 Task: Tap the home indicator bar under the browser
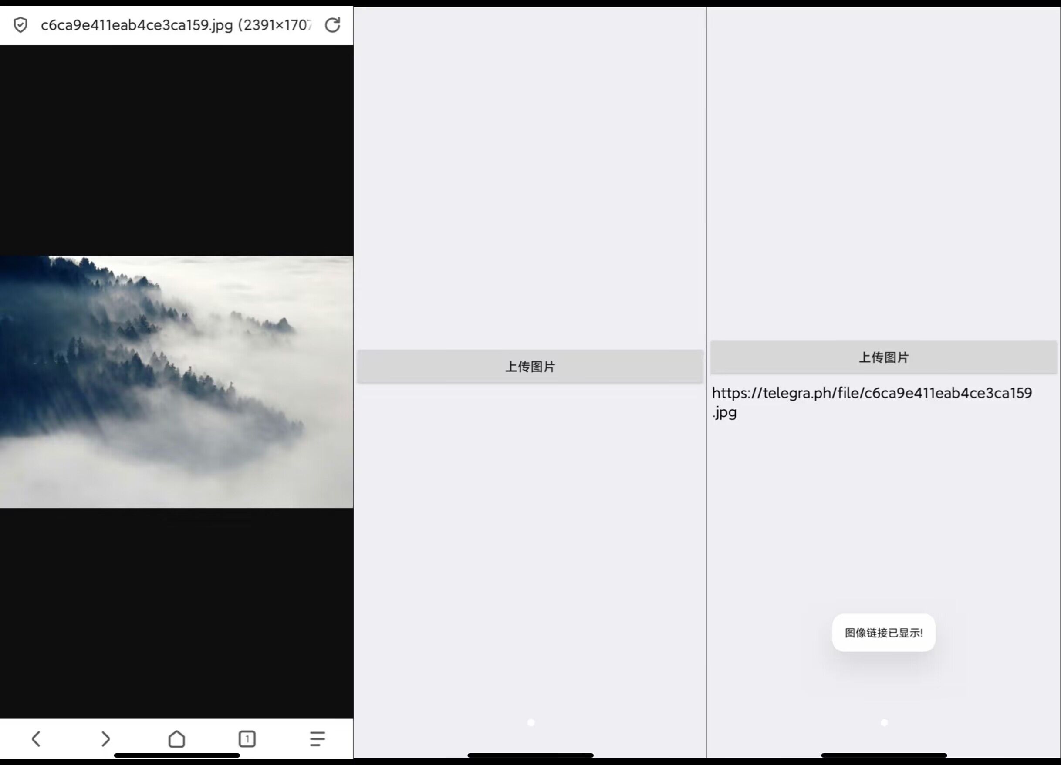177,755
